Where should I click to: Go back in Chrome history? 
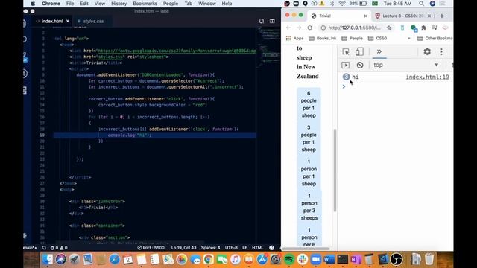click(x=288, y=28)
